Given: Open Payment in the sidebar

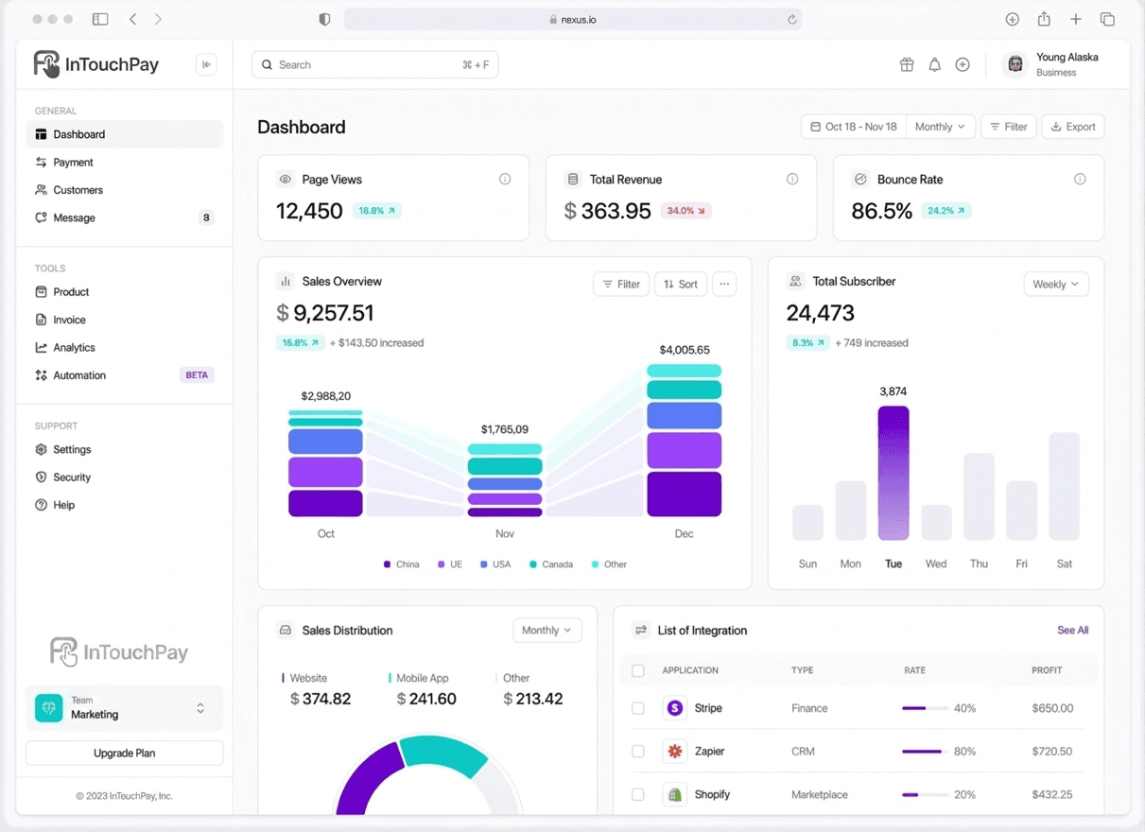Looking at the screenshot, I should pyautogui.click(x=125, y=162).
